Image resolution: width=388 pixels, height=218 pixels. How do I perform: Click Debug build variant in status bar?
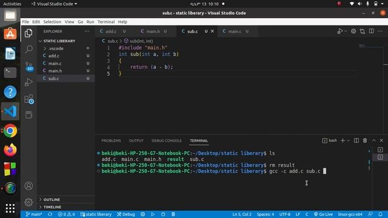126,214
